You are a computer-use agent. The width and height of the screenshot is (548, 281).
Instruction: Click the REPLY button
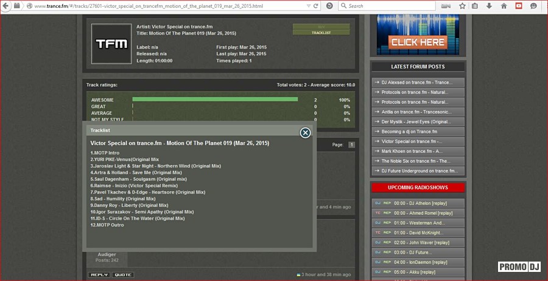click(x=99, y=274)
